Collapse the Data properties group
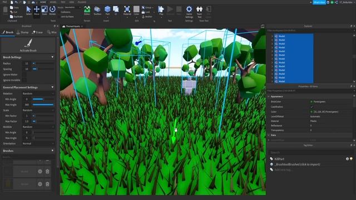 pyautogui.click(x=269, y=135)
